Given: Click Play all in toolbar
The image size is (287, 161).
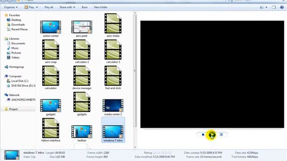Looking at the screenshot, I should (49, 7).
